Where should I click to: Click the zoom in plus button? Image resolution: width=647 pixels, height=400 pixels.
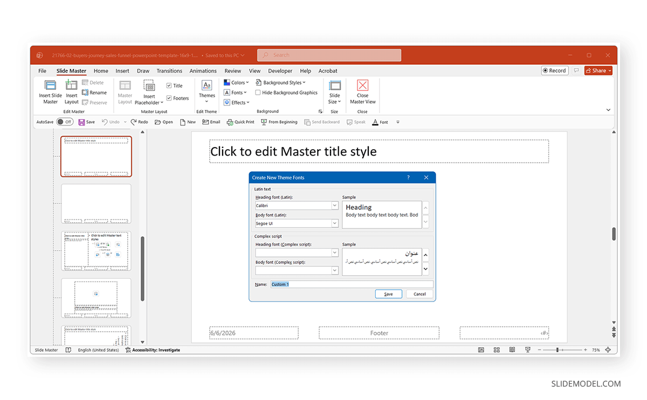click(585, 350)
